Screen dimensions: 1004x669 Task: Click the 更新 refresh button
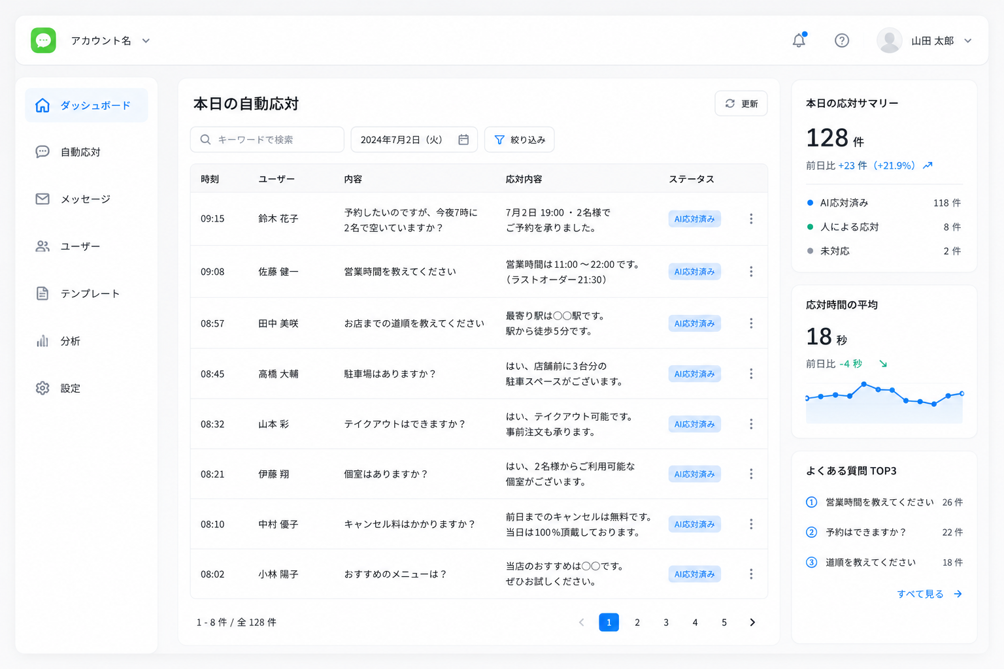[x=741, y=104]
